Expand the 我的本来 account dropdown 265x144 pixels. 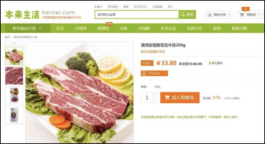coord(229,14)
